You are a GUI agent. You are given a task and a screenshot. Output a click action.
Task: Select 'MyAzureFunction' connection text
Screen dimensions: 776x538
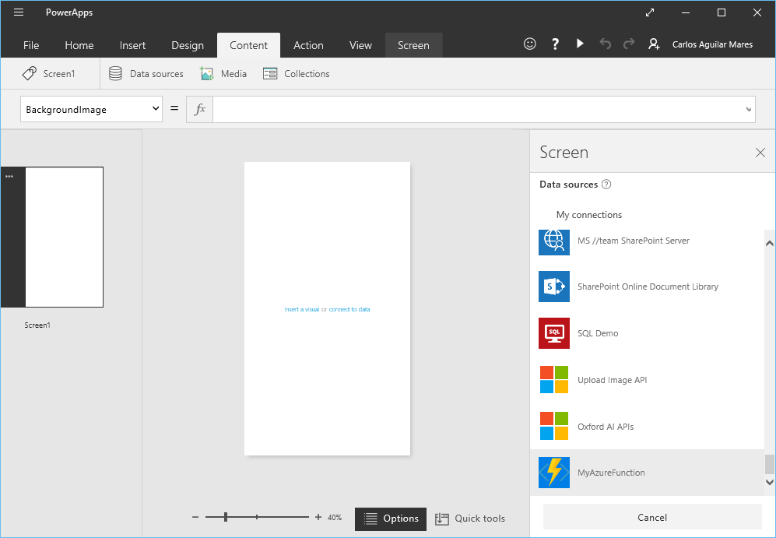pos(611,473)
